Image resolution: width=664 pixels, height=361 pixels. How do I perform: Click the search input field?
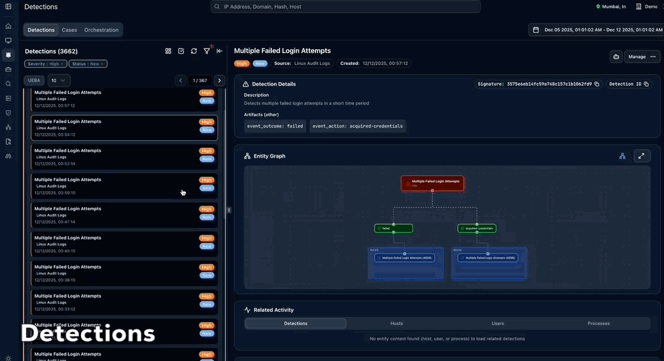coord(345,7)
